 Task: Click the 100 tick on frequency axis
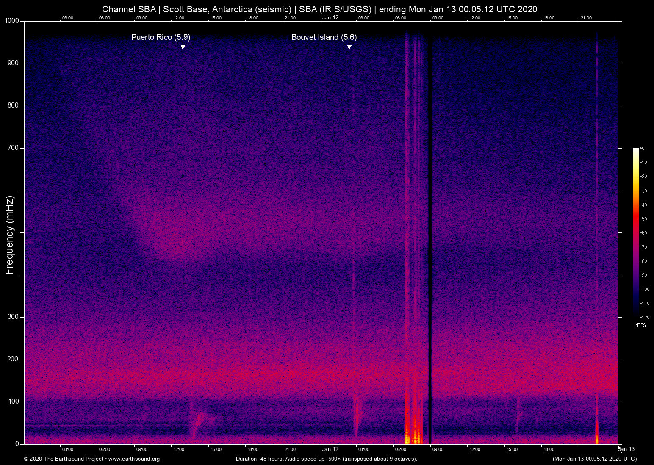tap(13, 401)
